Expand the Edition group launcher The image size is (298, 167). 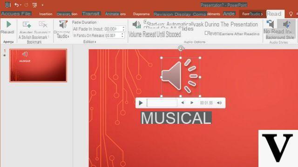tap(95, 42)
